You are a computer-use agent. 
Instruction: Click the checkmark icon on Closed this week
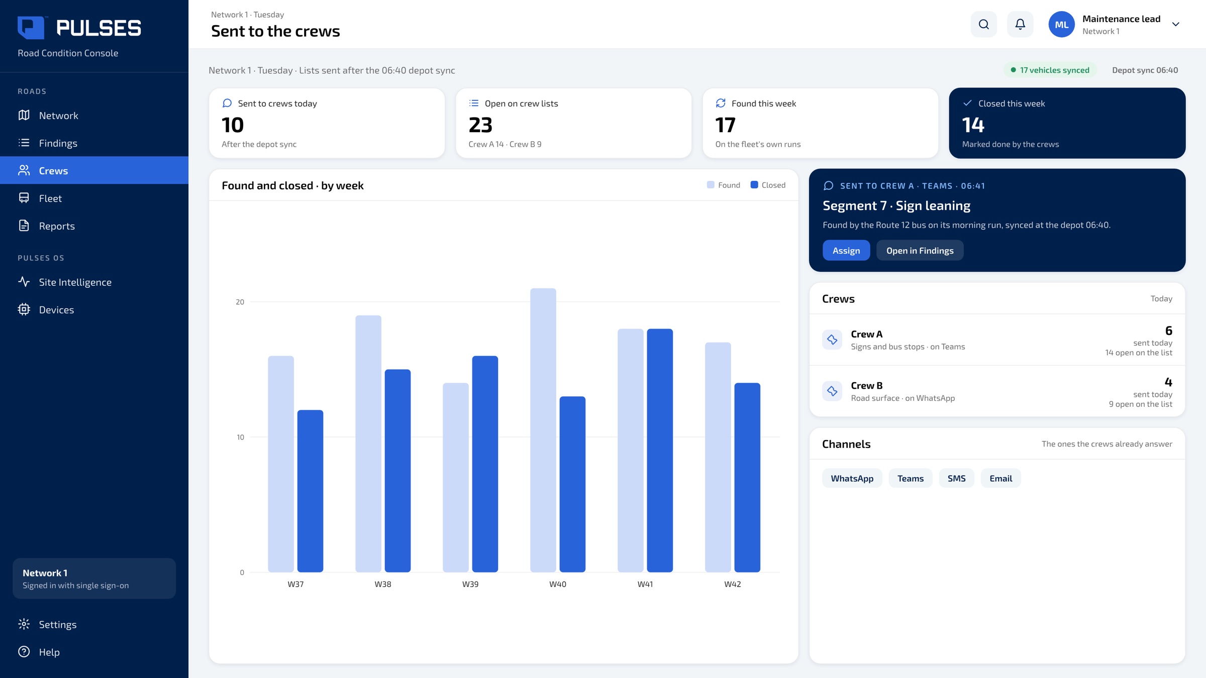967,103
